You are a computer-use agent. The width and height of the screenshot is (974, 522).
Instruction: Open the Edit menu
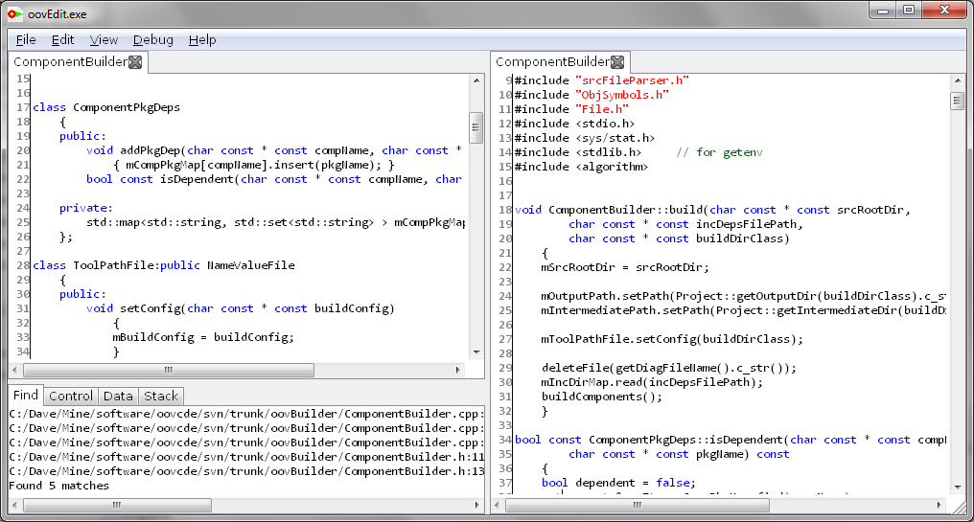coord(62,39)
